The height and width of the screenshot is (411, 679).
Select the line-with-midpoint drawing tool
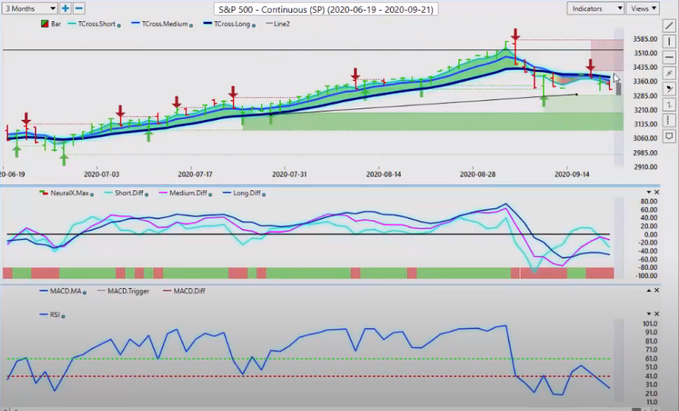669,73
